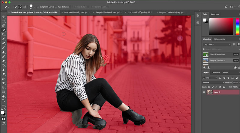Open the History panel icon
The image size is (240, 133).
click(198, 16)
